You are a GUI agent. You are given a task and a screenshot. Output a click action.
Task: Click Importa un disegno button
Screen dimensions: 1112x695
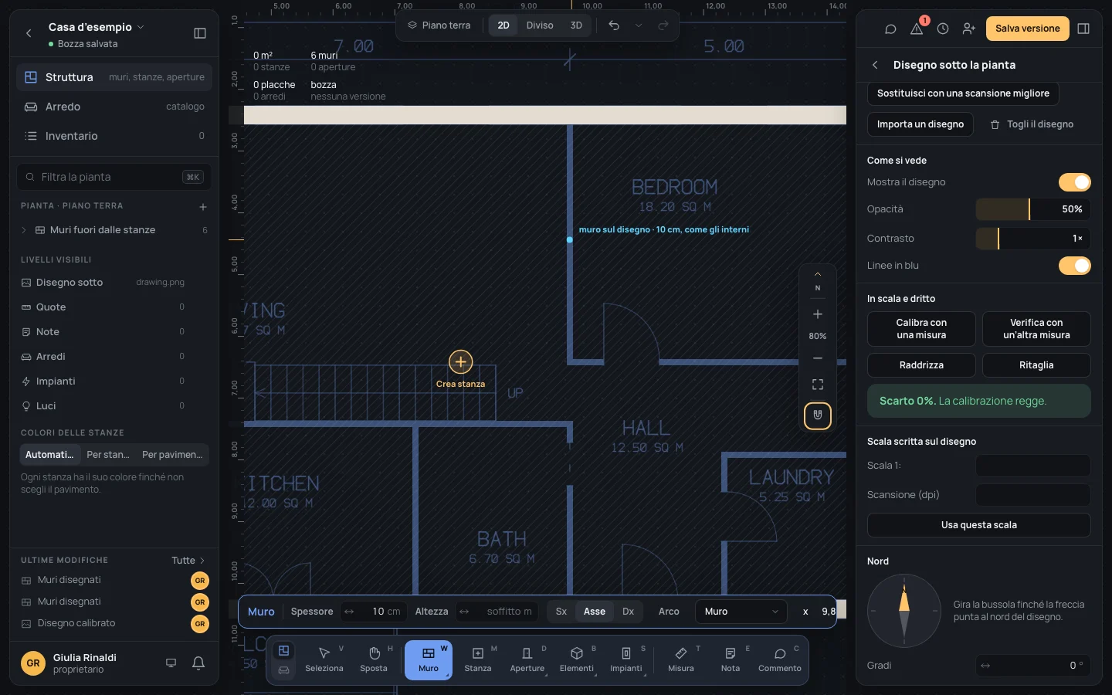point(920,124)
